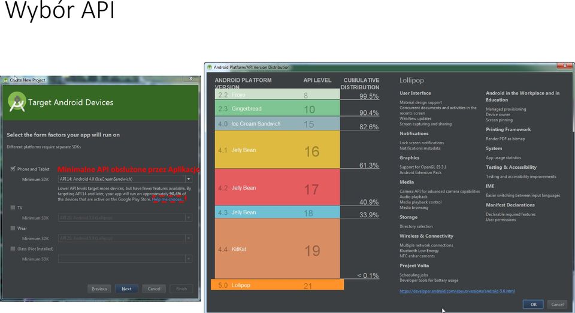
Task: Click the API LEVEL column header
Action: coord(317,80)
